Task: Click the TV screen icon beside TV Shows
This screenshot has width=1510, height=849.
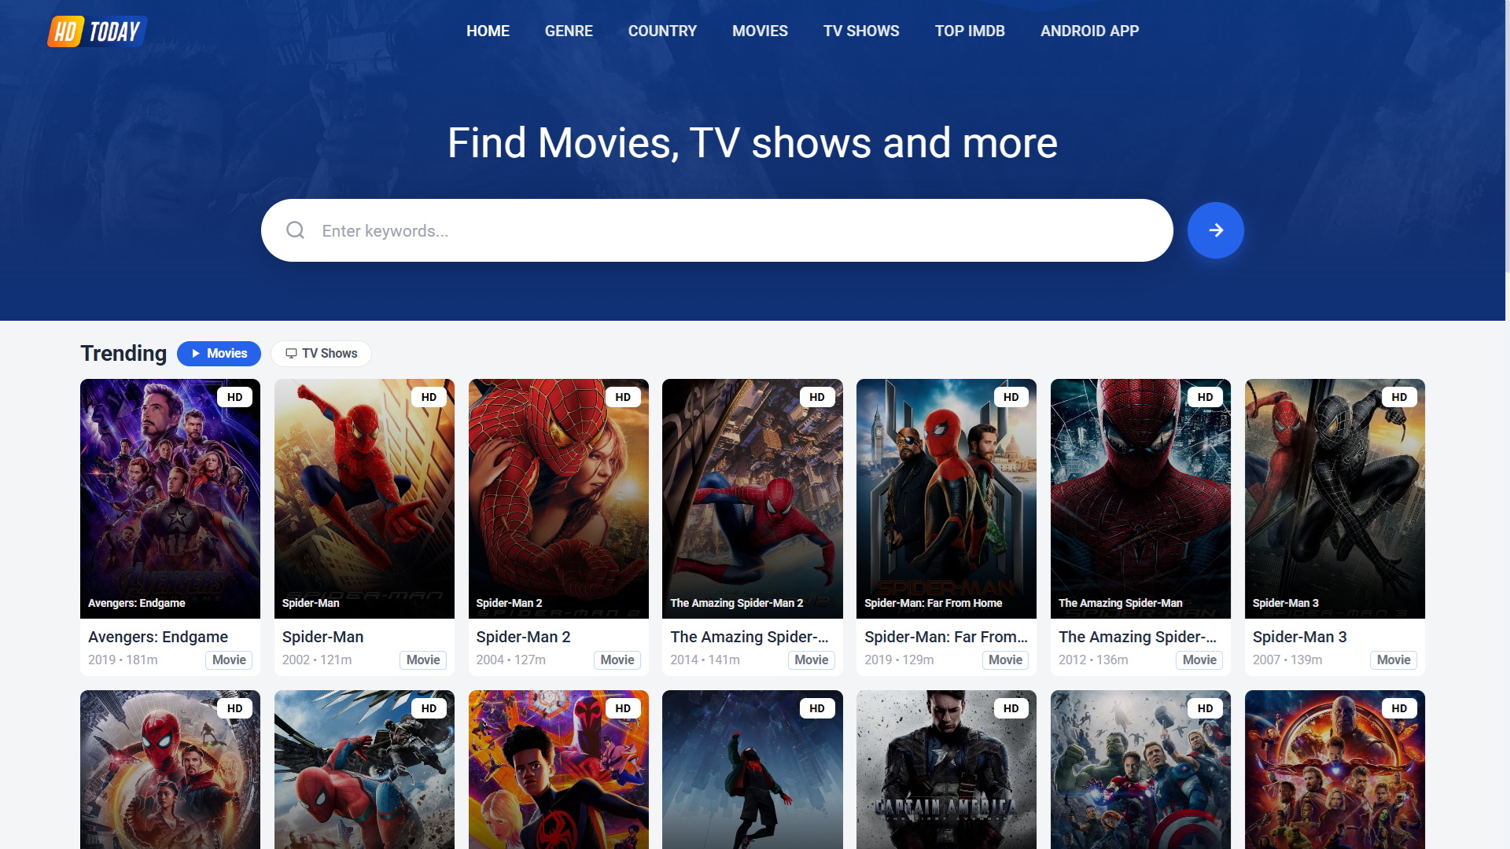Action: tap(290, 354)
